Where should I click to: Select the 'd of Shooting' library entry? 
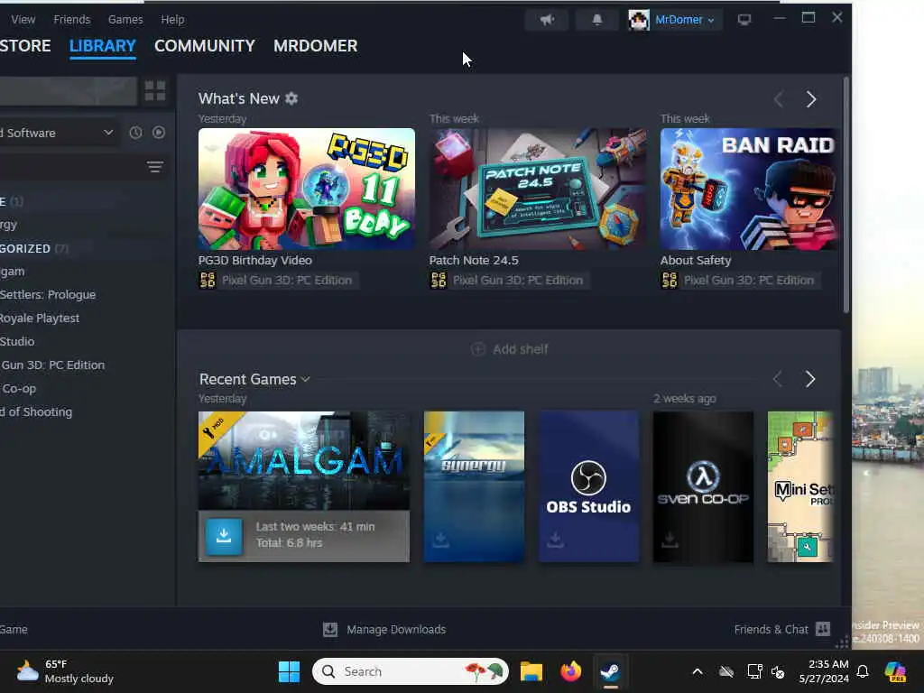(x=36, y=411)
